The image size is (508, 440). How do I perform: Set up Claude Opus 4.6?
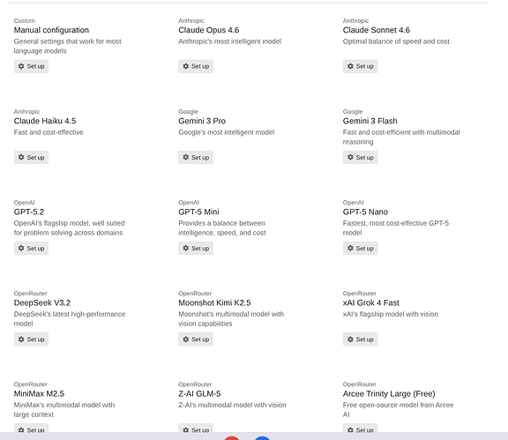tap(196, 66)
